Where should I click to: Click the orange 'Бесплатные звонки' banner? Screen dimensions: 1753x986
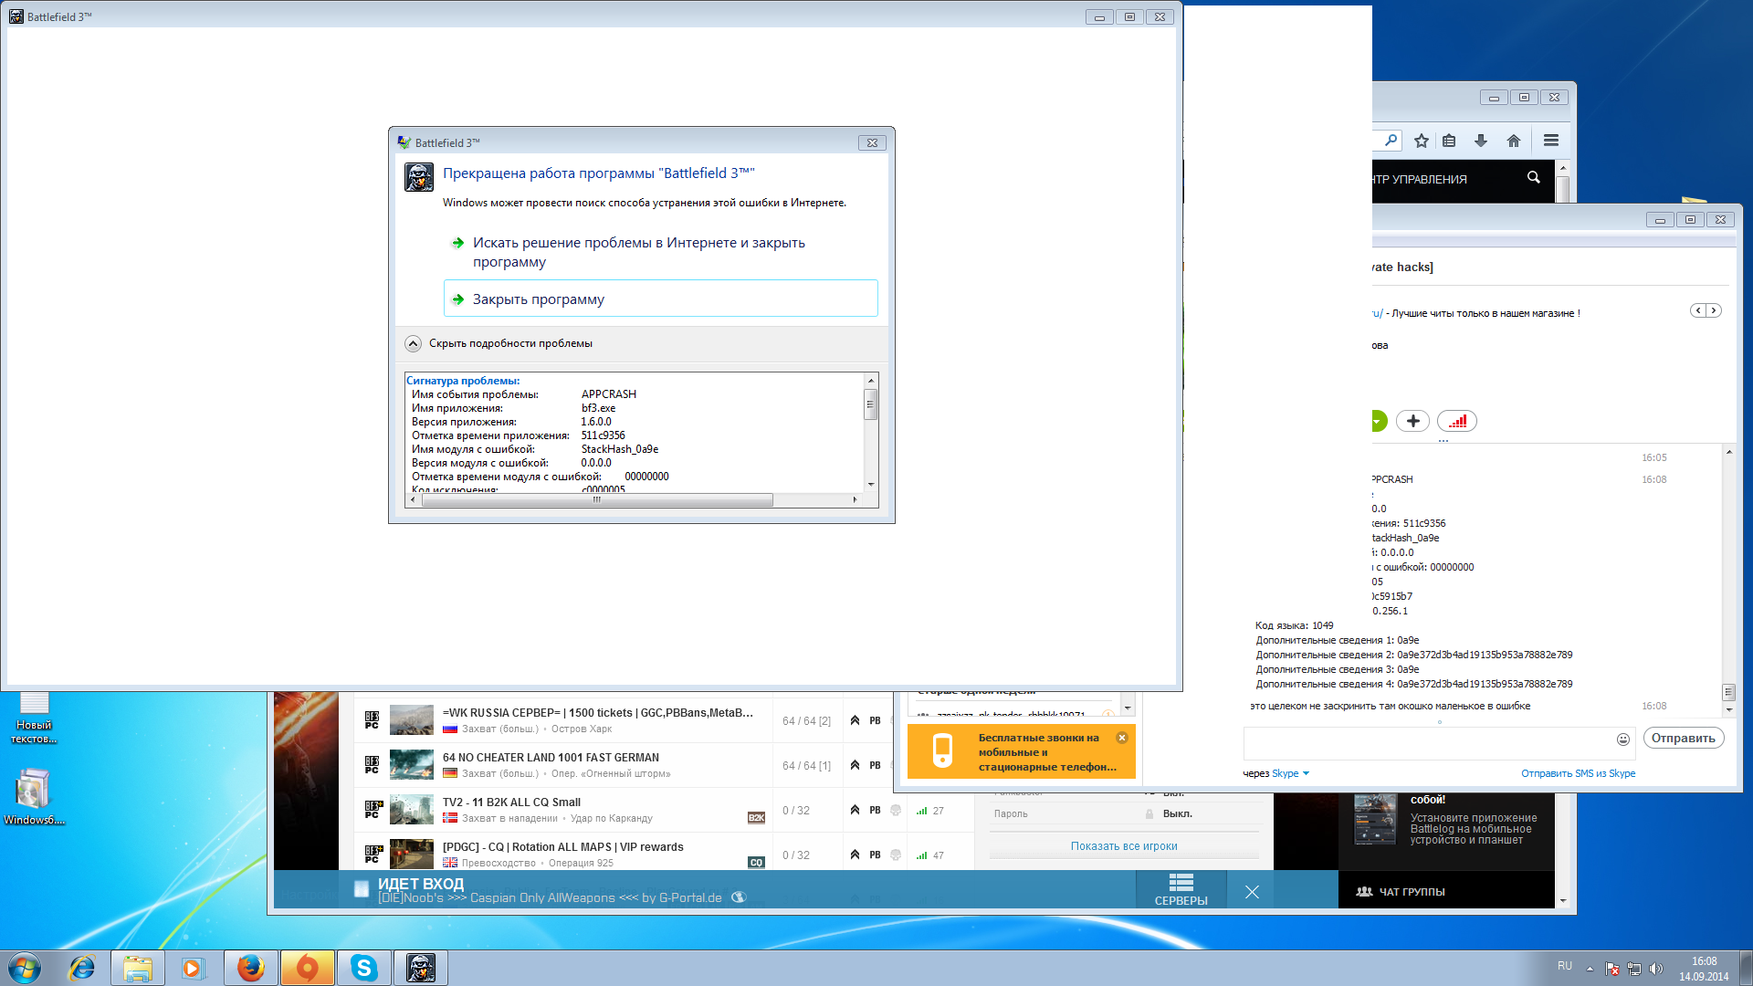click(1021, 751)
